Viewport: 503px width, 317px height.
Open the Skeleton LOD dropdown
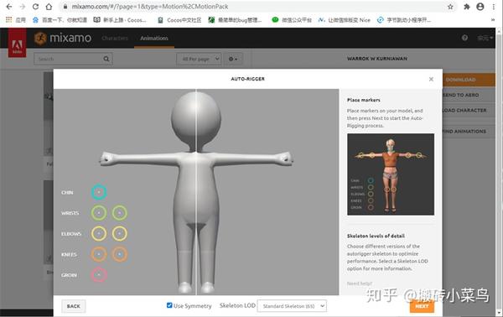coord(292,306)
